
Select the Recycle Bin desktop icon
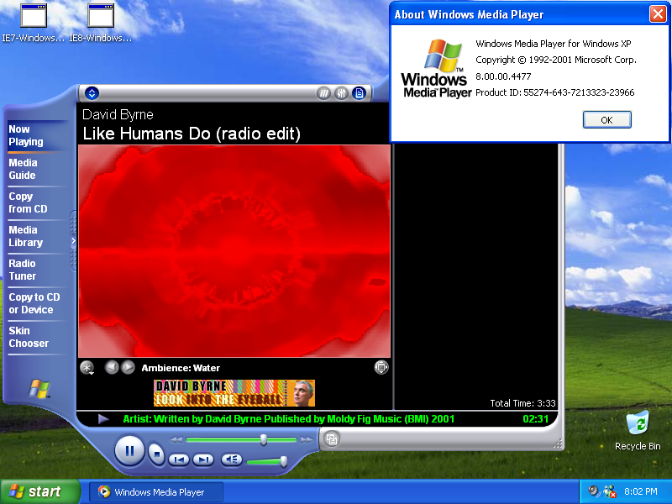pyautogui.click(x=638, y=431)
